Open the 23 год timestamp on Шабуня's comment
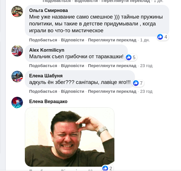 (146, 91)
